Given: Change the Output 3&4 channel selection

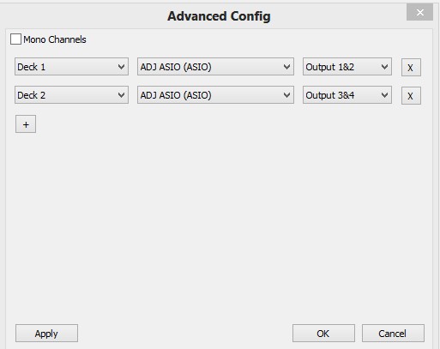Looking at the screenshot, I should point(347,95).
